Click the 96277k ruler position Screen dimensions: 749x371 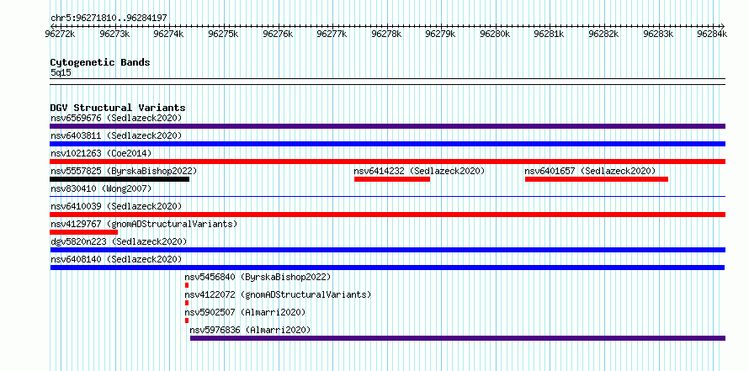[332, 34]
